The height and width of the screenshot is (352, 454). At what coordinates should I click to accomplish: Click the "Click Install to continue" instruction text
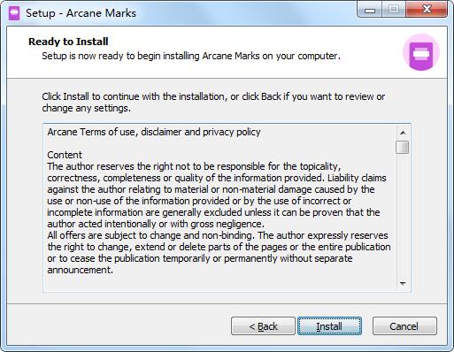pyautogui.click(x=213, y=103)
